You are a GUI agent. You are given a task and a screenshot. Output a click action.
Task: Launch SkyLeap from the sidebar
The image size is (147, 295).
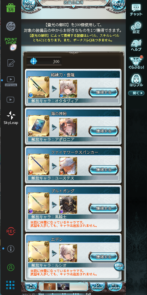(11, 118)
